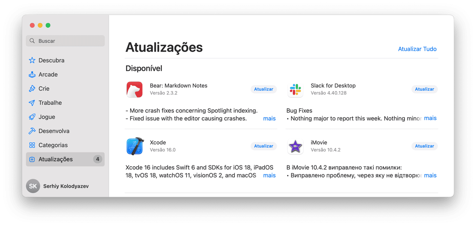Click the Buscar search field
Screen dimensions: 476x226
pos(65,41)
